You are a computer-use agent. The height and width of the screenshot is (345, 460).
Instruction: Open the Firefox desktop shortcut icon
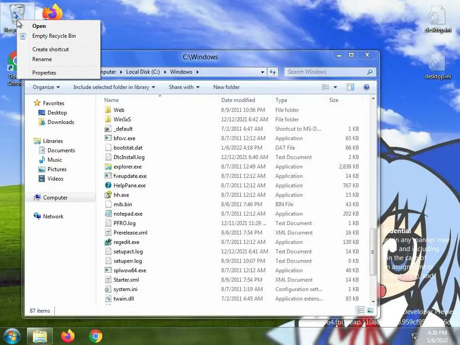53,12
